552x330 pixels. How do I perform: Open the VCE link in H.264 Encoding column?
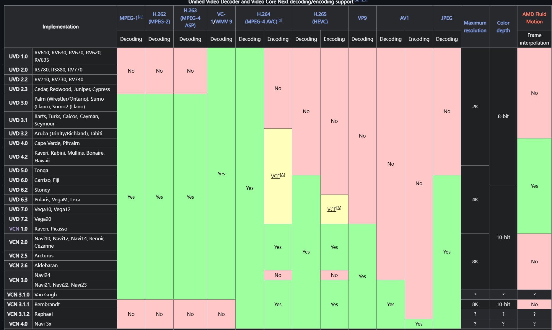[x=275, y=176]
